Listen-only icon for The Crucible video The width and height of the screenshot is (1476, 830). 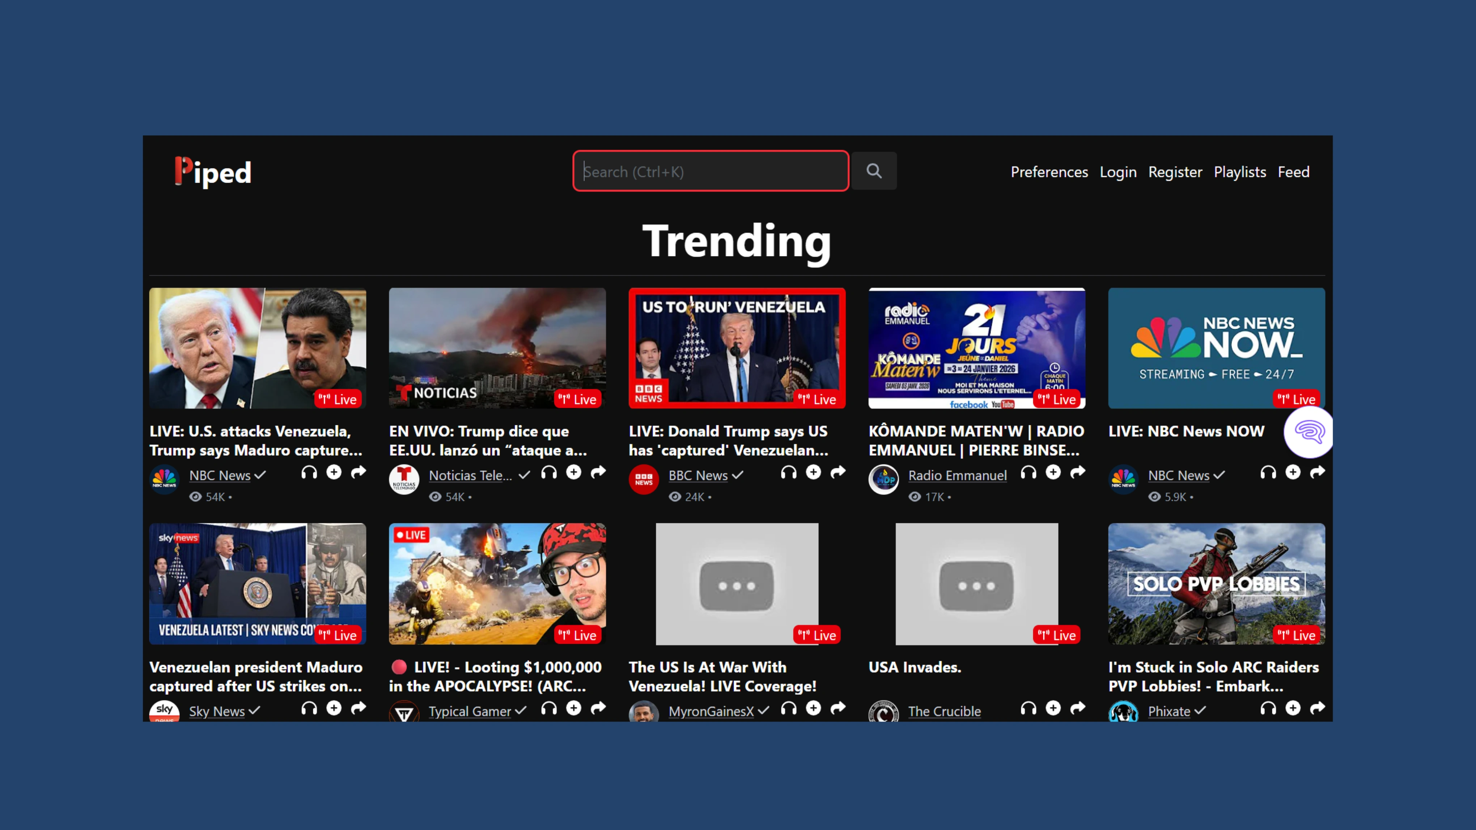pos(1028,708)
